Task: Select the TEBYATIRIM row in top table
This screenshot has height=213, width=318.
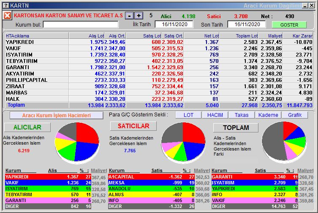Action: 159,61
